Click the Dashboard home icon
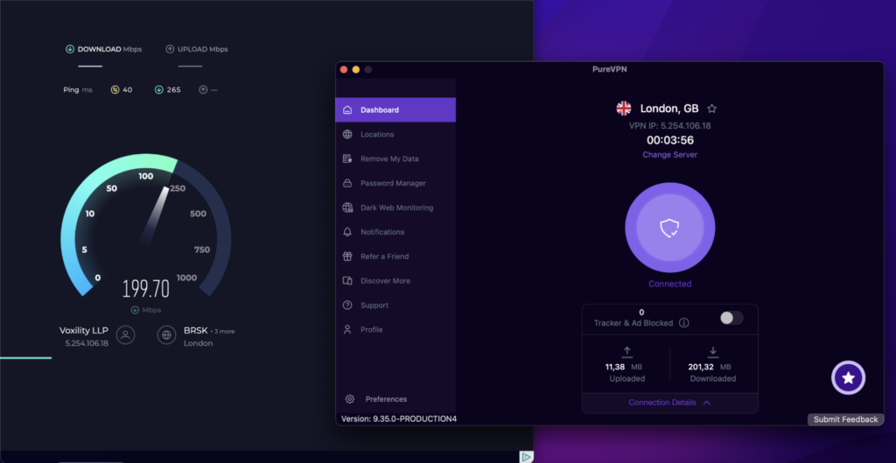Viewport: 896px width, 463px height. [347, 109]
